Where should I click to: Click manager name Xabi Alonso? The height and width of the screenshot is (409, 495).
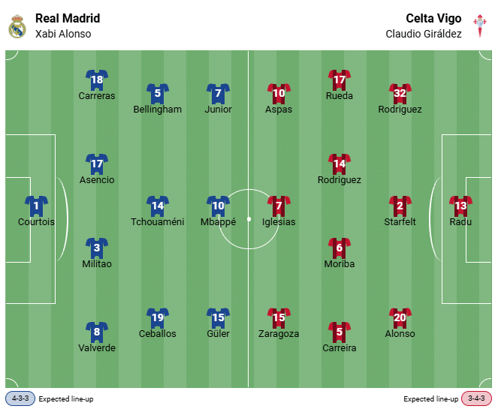pos(63,34)
